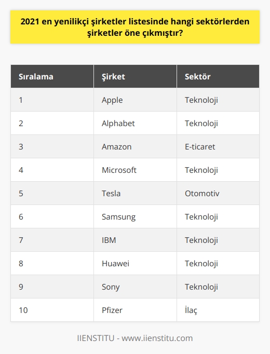This screenshot has width=270, height=354.
Task: Select the IBM company cell
Action: (135, 240)
